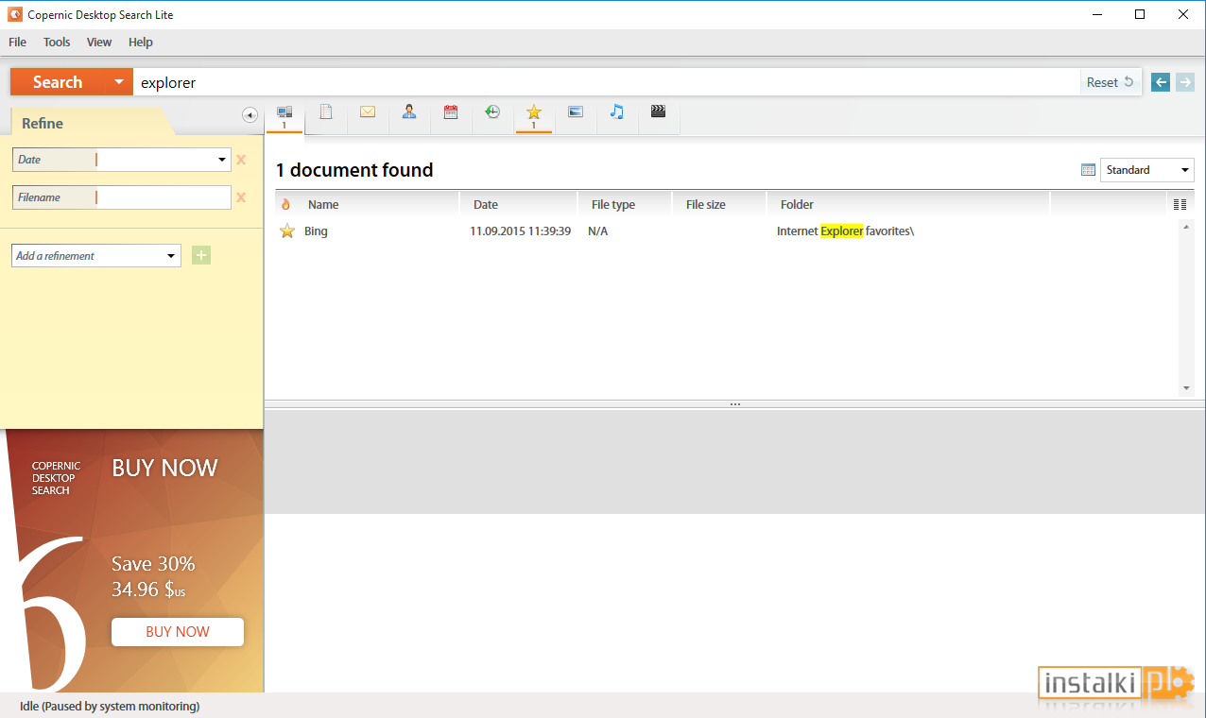Open the Videos clapperboard category icon
The height and width of the screenshot is (718, 1206).
(659, 111)
